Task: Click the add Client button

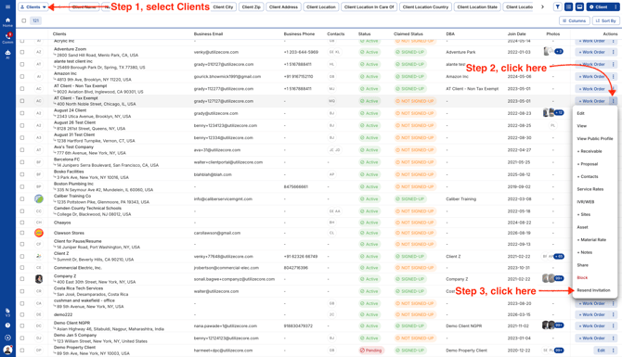Action: point(599,6)
